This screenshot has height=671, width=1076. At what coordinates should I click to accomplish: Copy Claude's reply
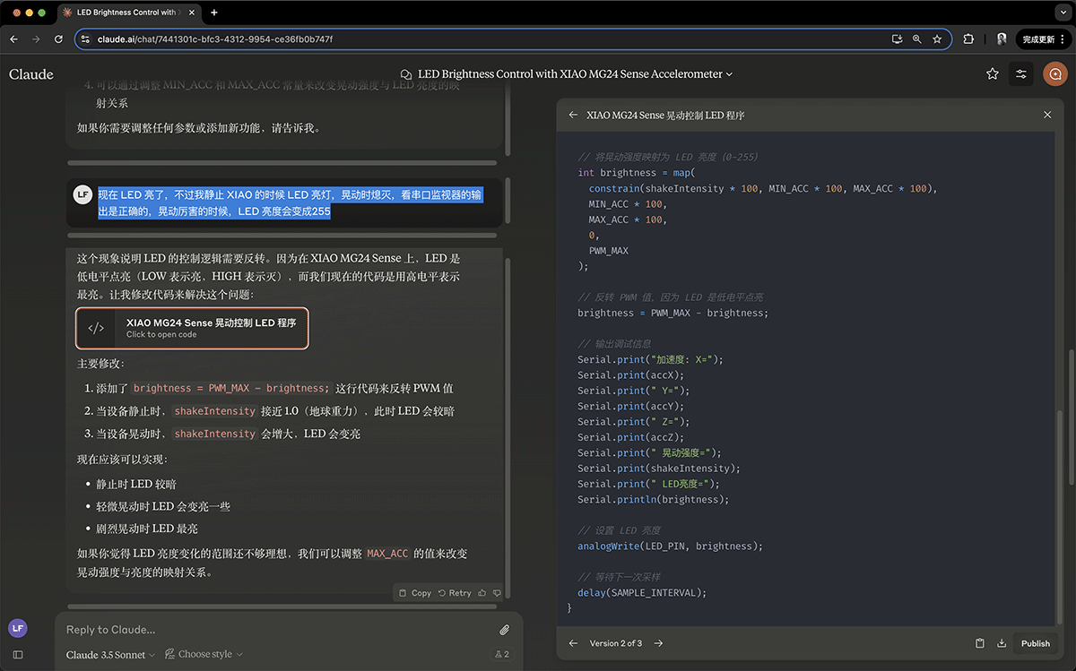coord(415,593)
